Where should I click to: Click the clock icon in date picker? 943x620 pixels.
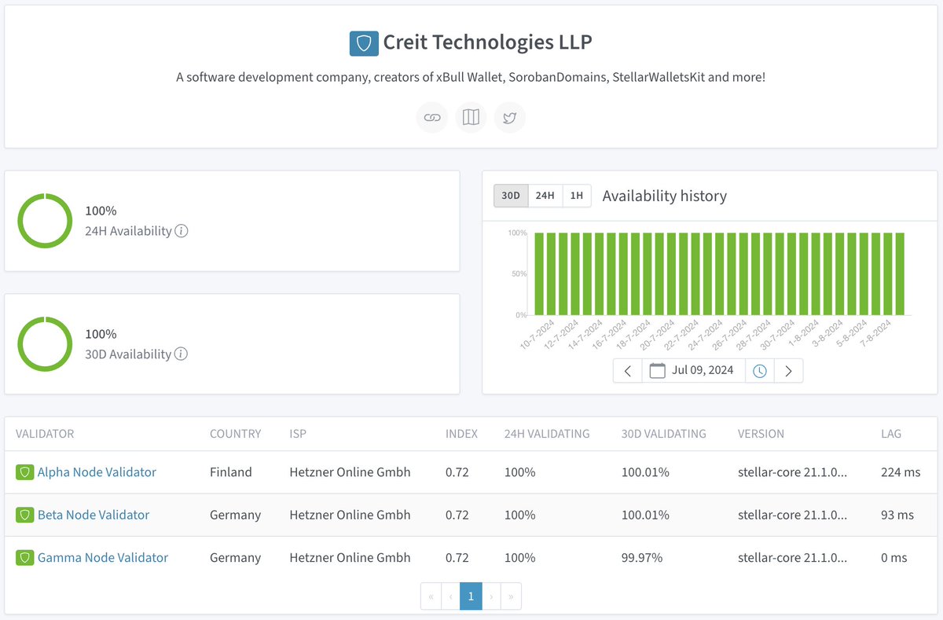tap(760, 371)
